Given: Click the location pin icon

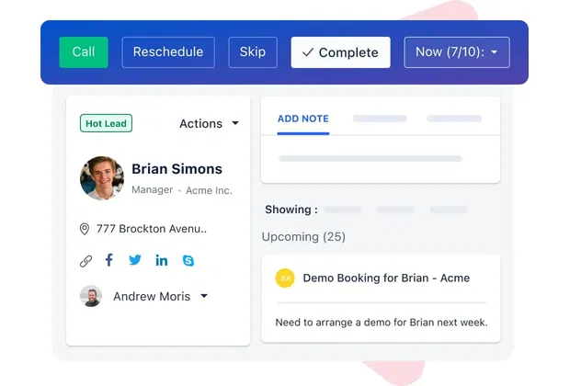Looking at the screenshot, I should 85,229.
